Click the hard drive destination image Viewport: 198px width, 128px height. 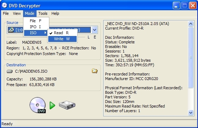point(67,105)
